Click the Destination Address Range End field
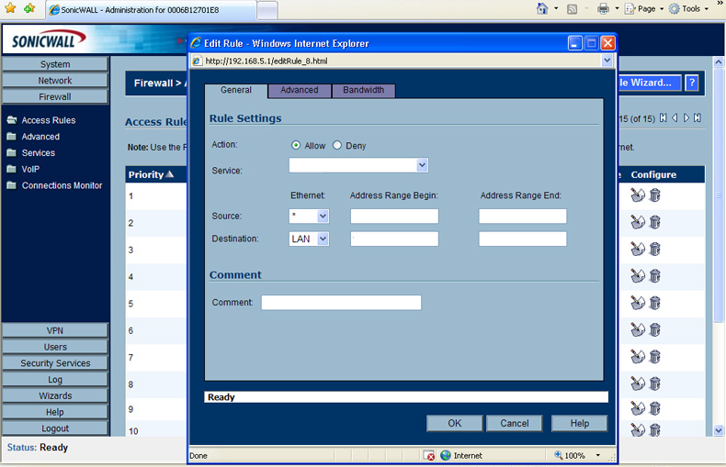 click(x=522, y=239)
